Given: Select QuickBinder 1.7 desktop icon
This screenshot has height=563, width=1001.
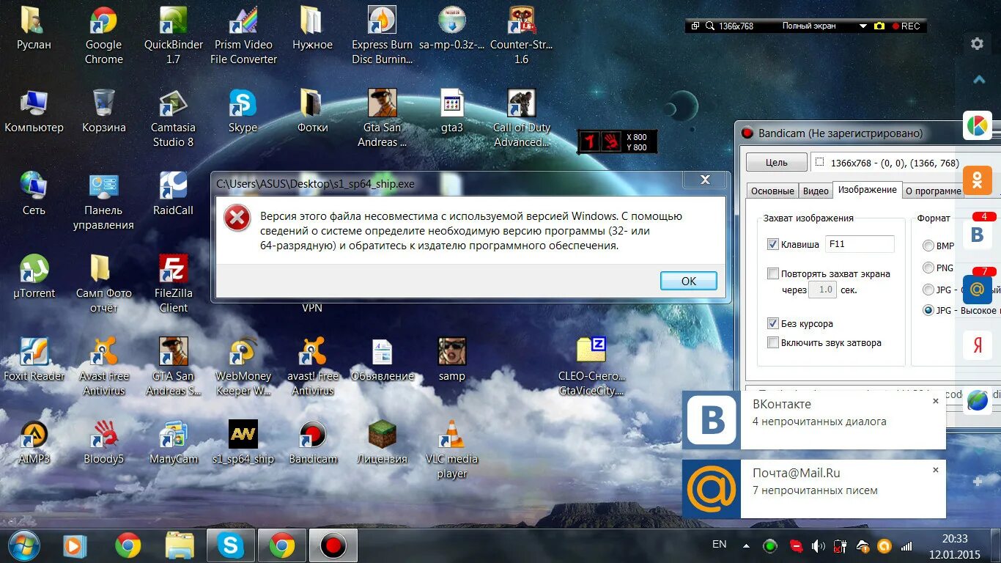Looking at the screenshot, I should pos(173,35).
